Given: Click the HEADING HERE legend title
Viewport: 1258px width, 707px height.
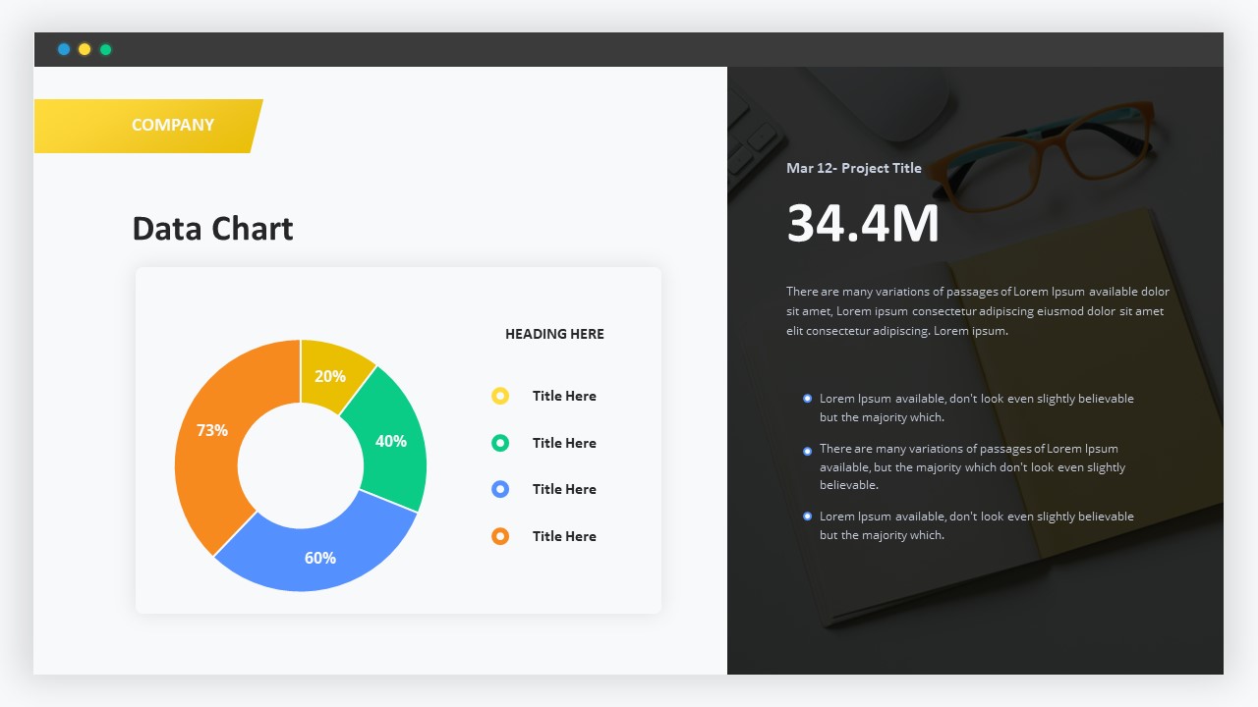Looking at the screenshot, I should (x=554, y=334).
